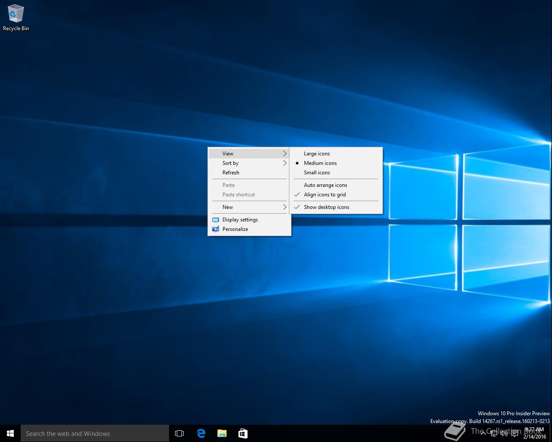Click the Search the web and Windows box
Viewport: 552px width, 442px height.
click(x=95, y=433)
